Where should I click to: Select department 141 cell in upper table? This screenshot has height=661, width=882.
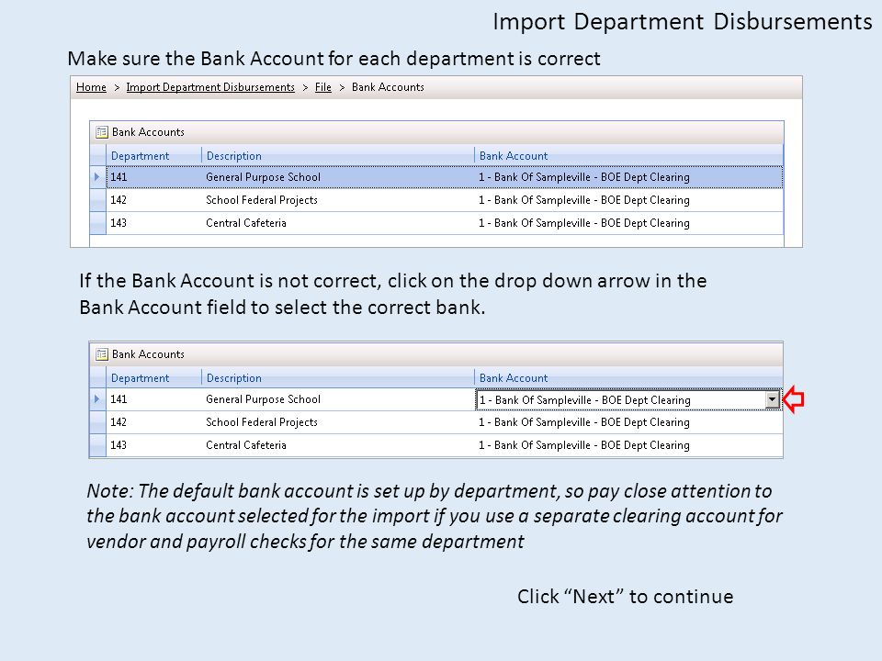(153, 177)
